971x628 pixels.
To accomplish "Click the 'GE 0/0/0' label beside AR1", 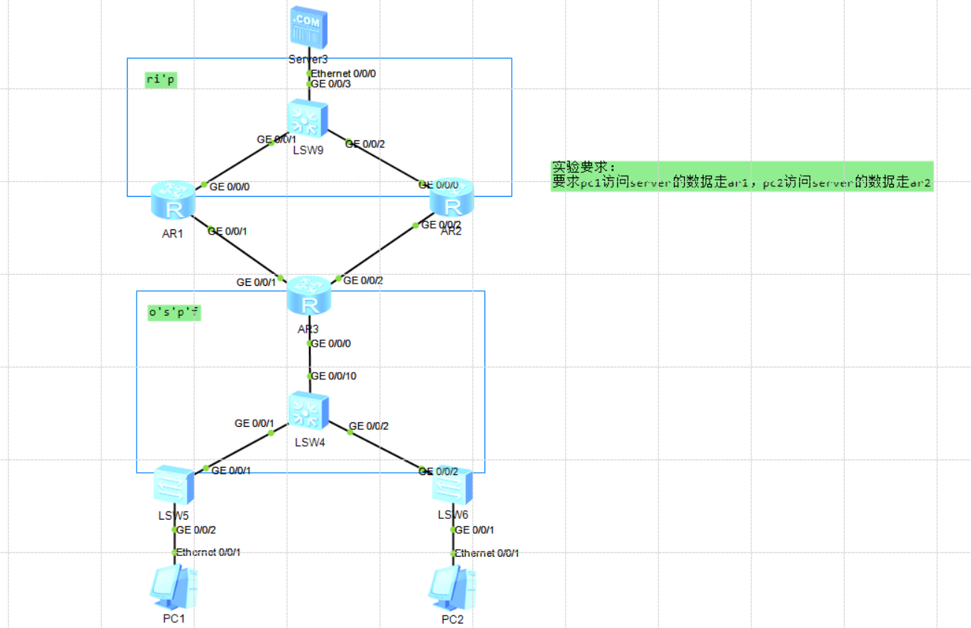I will [x=230, y=186].
